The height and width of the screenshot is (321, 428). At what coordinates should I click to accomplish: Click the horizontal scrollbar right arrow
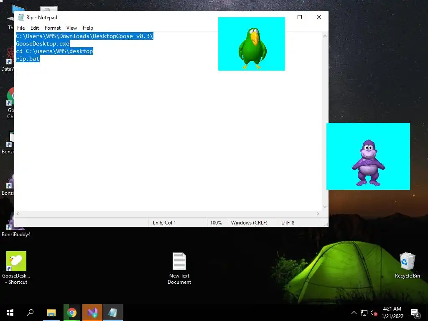tap(318, 214)
